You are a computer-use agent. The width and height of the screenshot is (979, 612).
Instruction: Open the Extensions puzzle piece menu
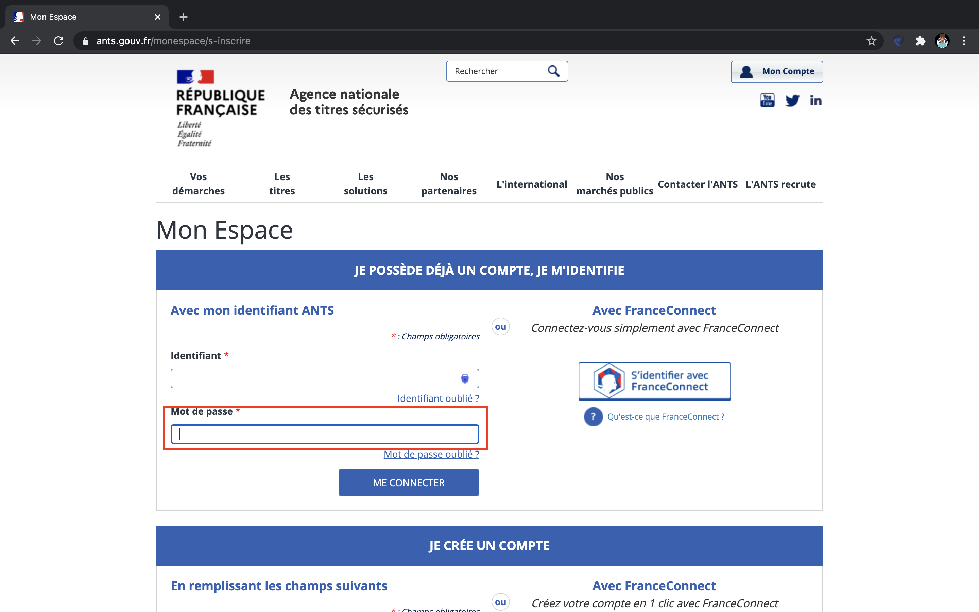920,41
